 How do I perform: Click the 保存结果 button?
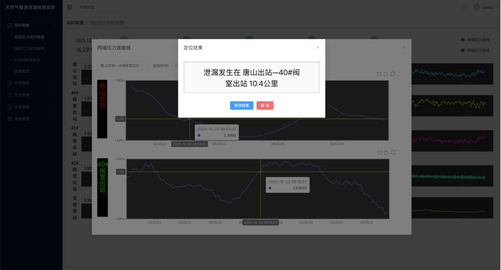[x=241, y=106]
